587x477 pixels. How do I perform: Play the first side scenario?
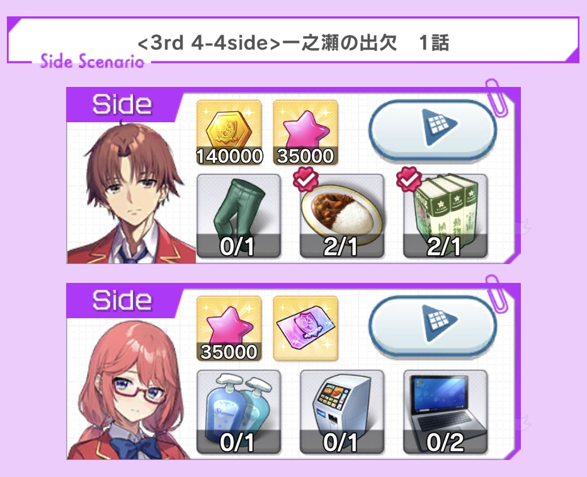tap(433, 129)
